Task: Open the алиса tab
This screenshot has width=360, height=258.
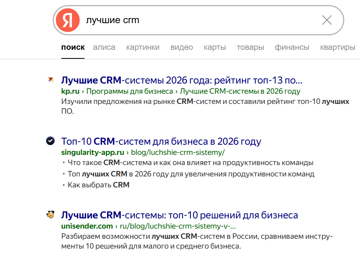Action: pos(104,47)
